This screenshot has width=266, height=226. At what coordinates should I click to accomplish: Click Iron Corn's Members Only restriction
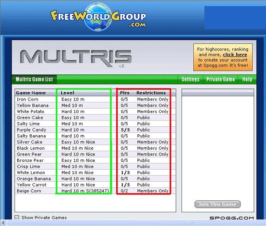coord(153,99)
